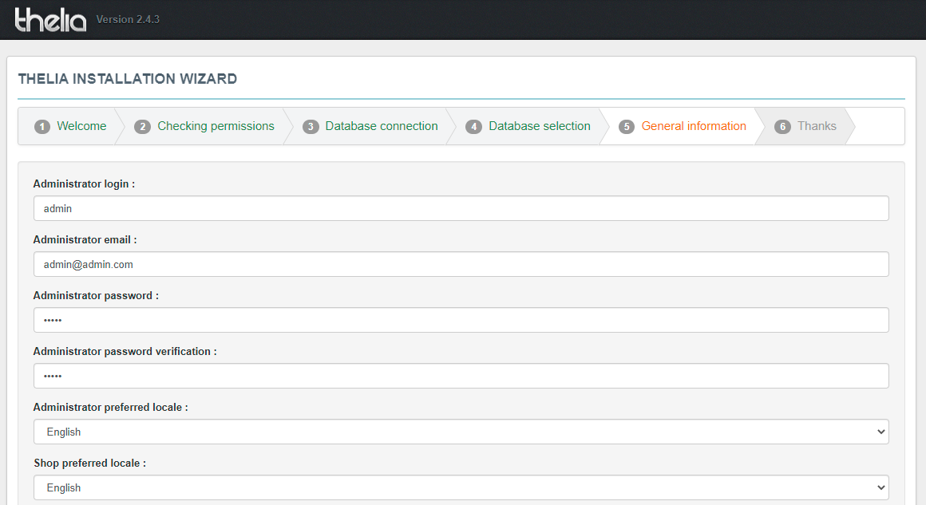Focus the Administrator password field
926x505 pixels.
(x=461, y=320)
